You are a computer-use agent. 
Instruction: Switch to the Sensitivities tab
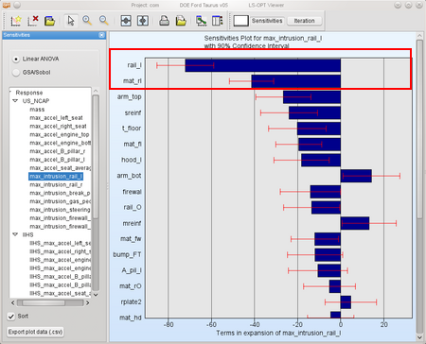click(267, 21)
